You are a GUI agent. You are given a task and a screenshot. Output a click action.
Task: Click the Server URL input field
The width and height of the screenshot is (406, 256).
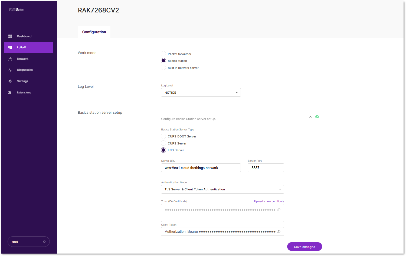[201, 168]
